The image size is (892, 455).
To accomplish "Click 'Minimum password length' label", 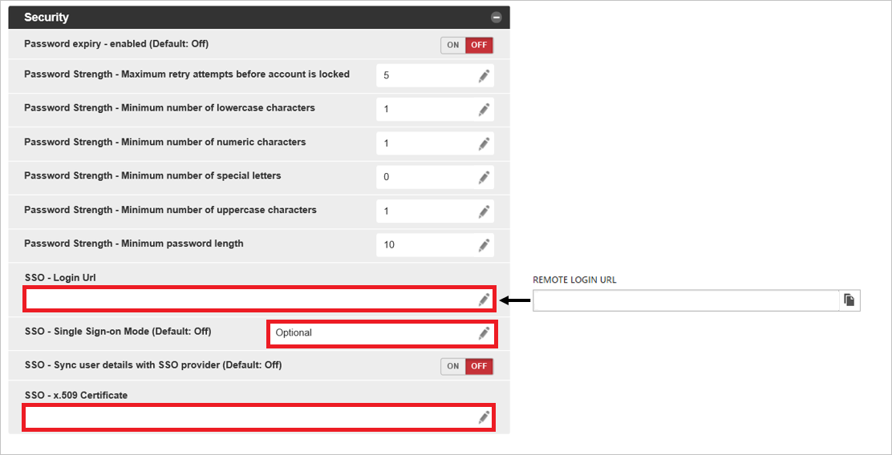I will (134, 244).
